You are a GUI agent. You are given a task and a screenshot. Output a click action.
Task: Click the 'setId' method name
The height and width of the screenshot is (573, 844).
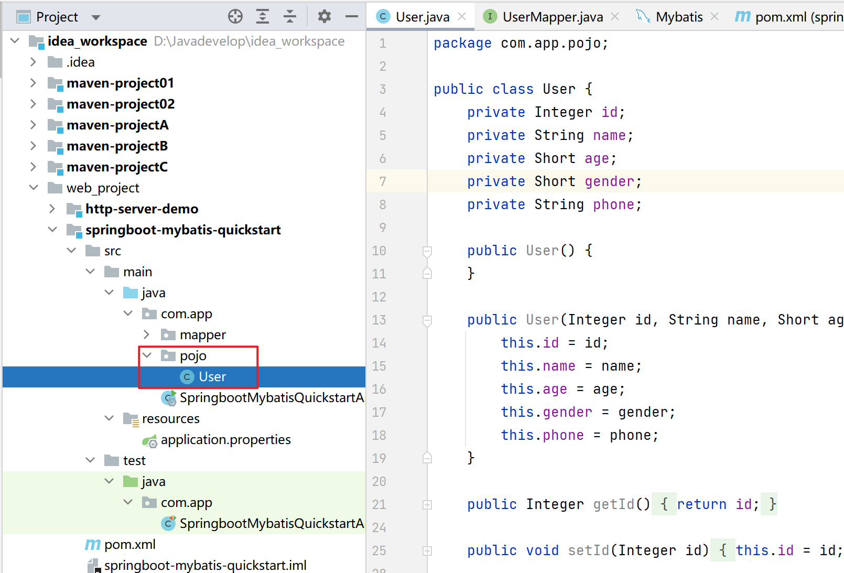588,550
